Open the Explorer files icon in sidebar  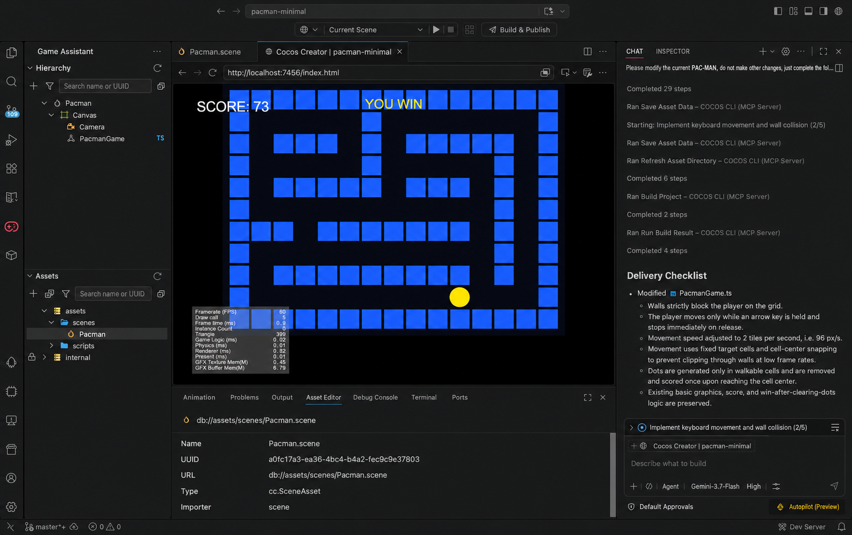click(11, 53)
